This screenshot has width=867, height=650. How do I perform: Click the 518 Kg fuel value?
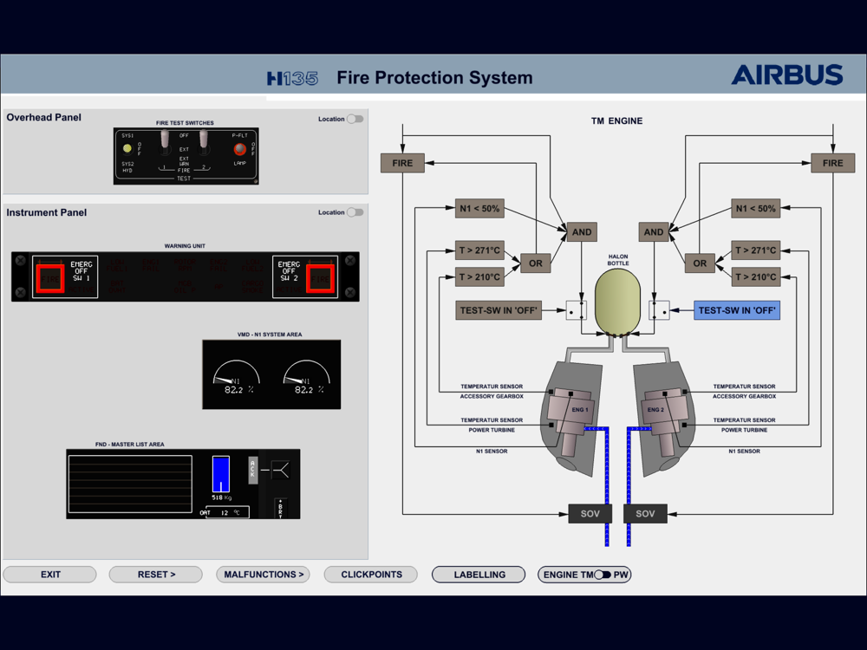pyautogui.click(x=222, y=497)
